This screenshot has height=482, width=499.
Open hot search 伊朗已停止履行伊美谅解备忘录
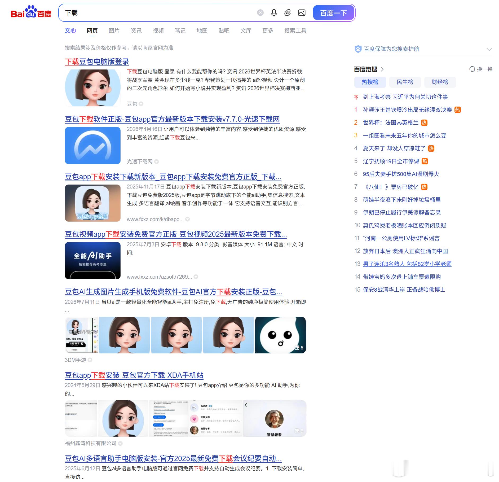point(402,213)
